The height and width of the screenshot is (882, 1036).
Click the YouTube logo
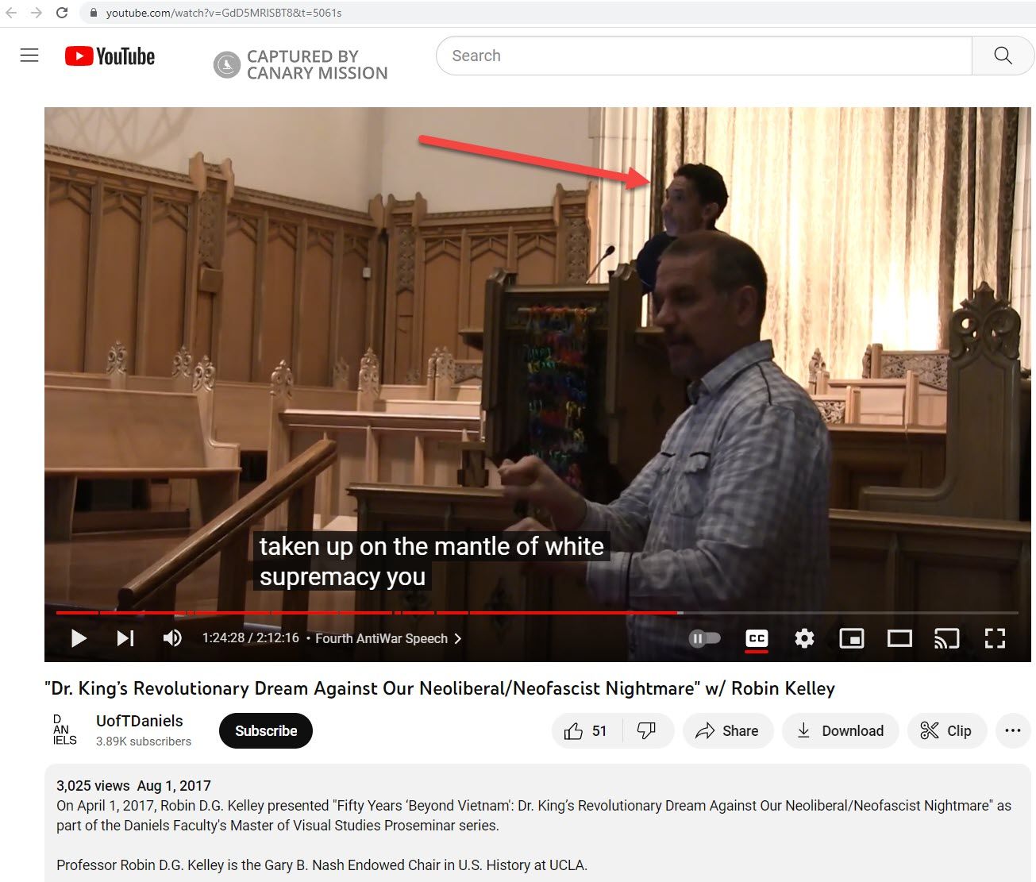(x=110, y=56)
